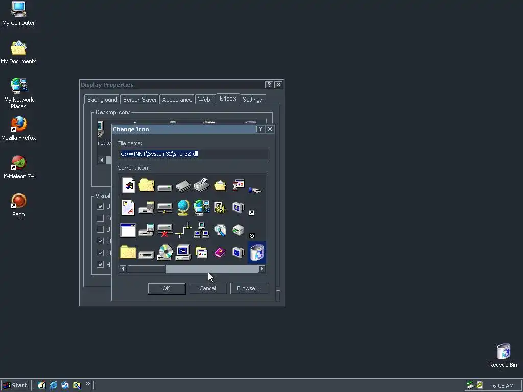Screen dimensions: 523x392
Task: Launch Mozilla Firefox shortcut
Action: pyautogui.click(x=18, y=129)
